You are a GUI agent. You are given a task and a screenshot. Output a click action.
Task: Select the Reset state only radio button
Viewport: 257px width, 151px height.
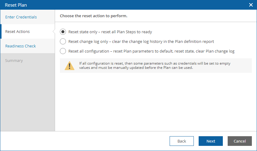click(63, 32)
